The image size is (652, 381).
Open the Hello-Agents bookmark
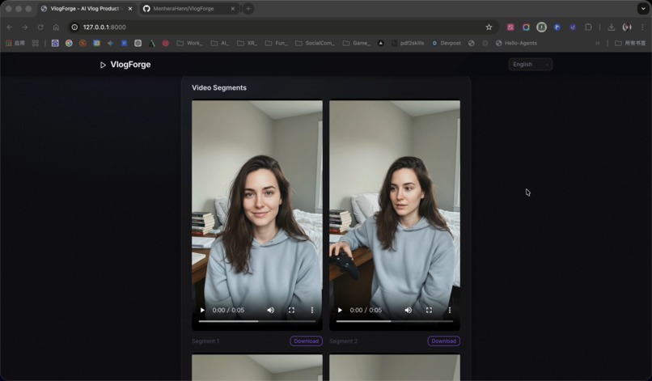tap(516, 43)
